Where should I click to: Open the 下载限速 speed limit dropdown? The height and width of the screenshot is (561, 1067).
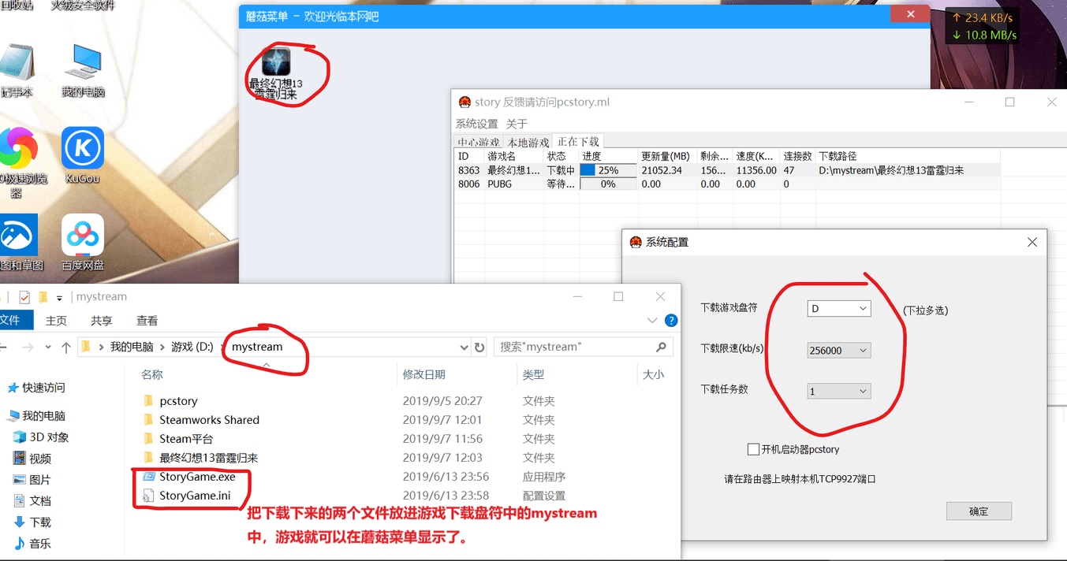pos(839,351)
